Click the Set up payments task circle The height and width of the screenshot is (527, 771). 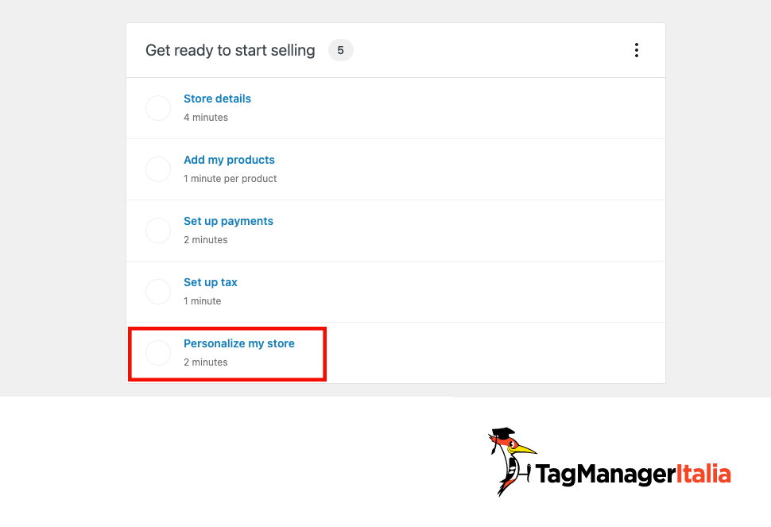click(158, 231)
